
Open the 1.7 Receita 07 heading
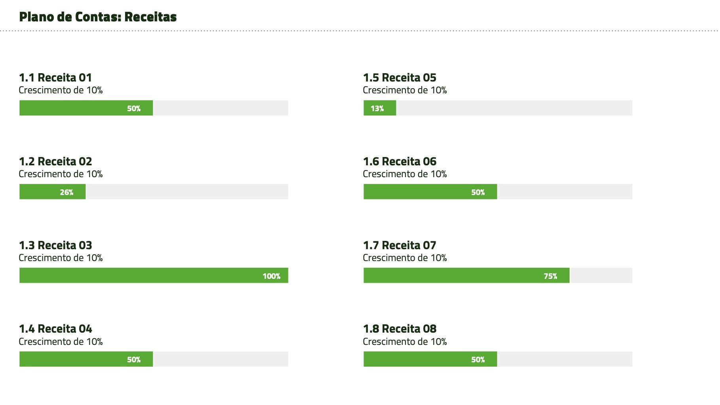click(400, 245)
